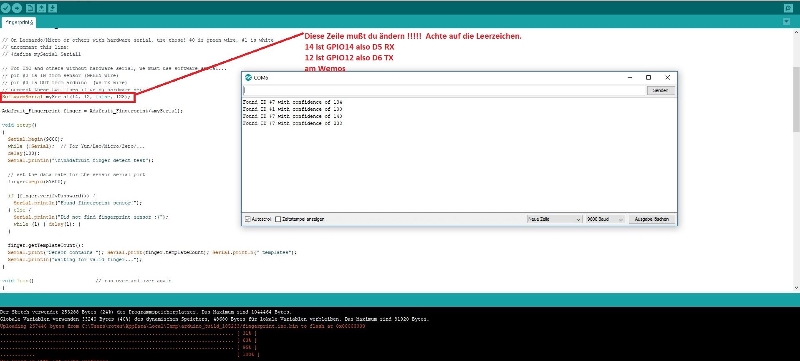800x361 pixels.
Task: Open the tab options dropdown arrow
Action: (x=786, y=22)
